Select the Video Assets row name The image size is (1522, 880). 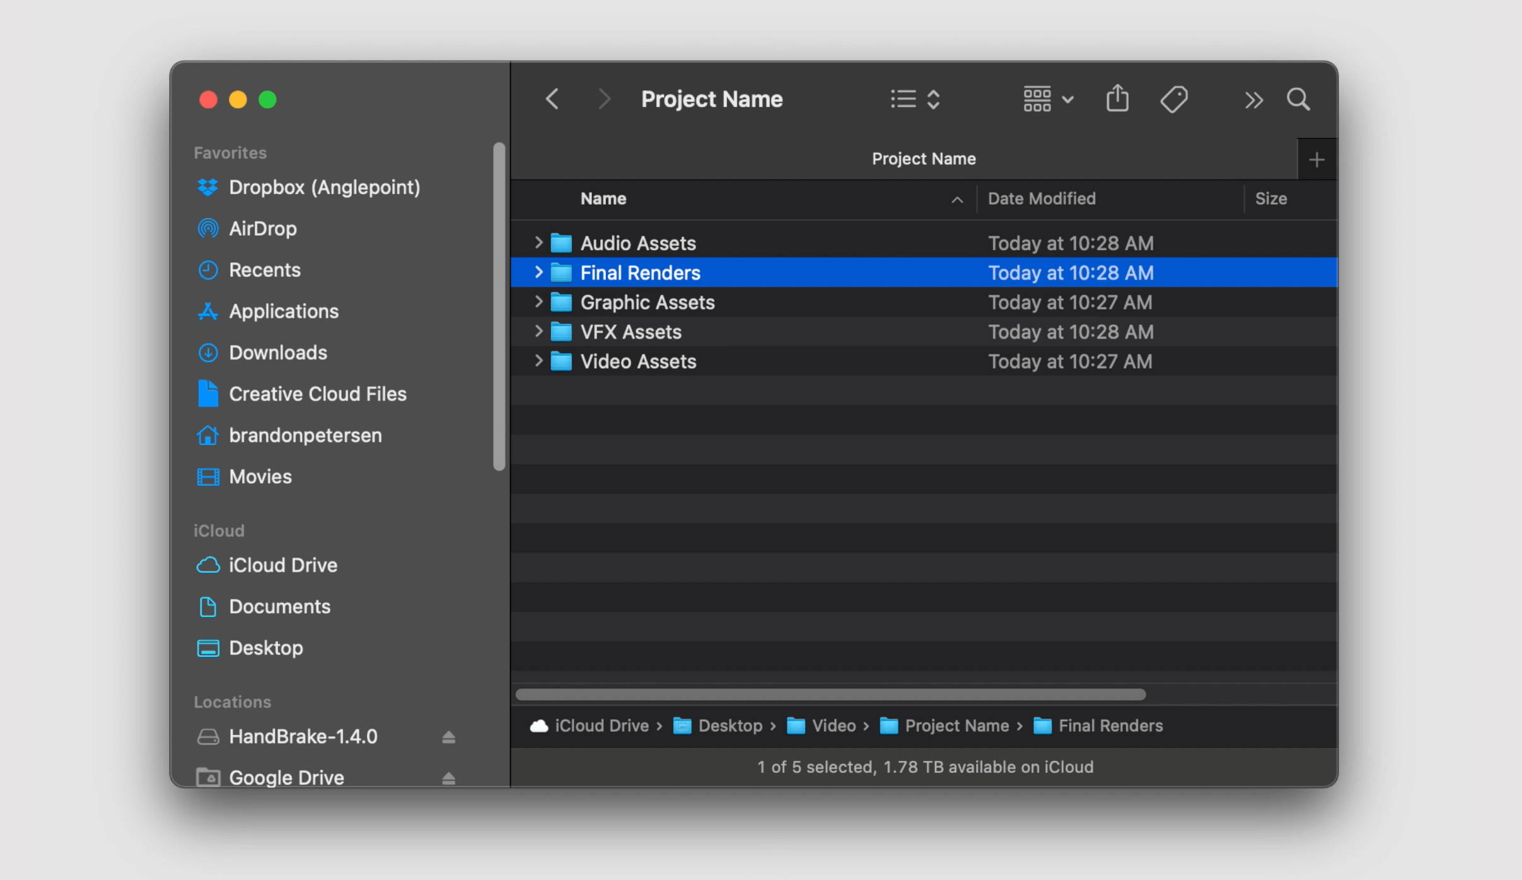[x=638, y=362]
